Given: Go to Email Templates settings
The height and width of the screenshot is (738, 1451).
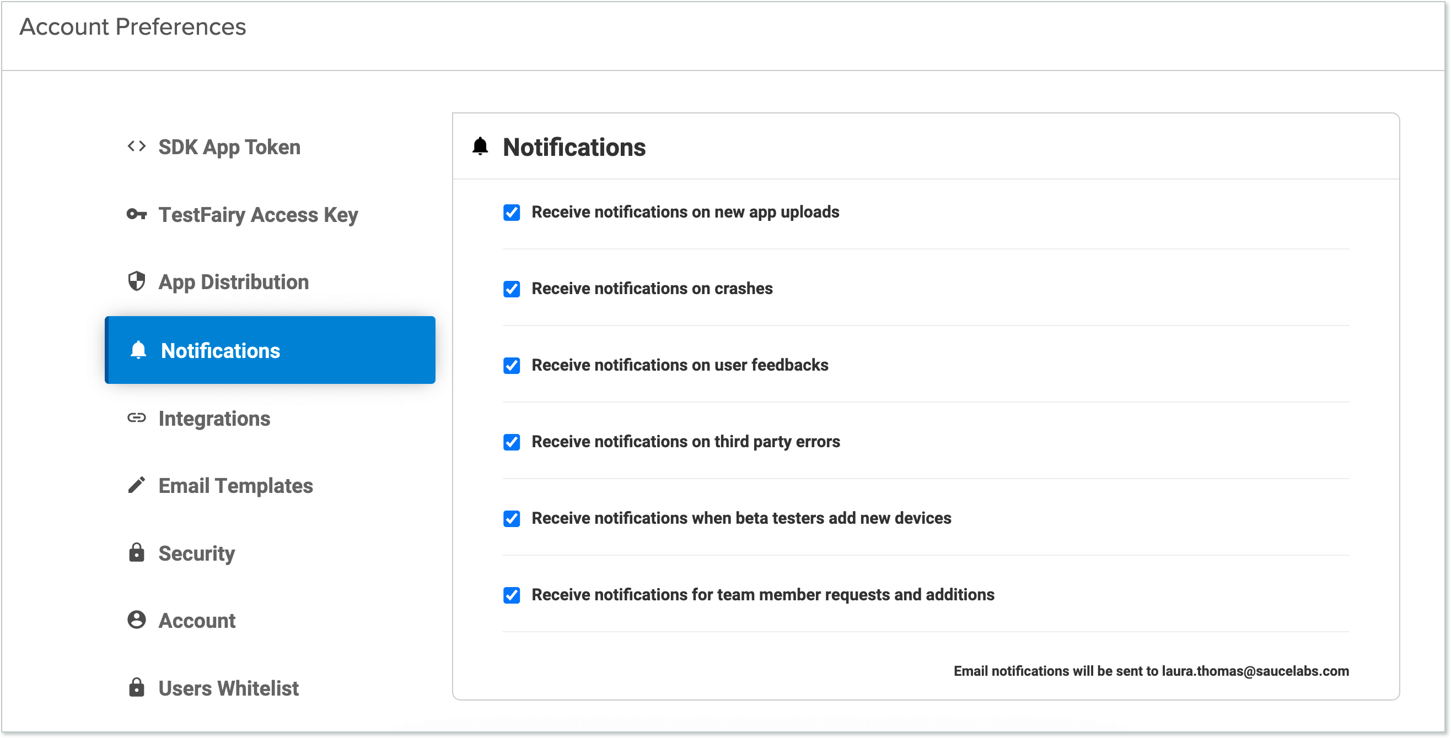Looking at the screenshot, I should pyautogui.click(x=235, y=485).
